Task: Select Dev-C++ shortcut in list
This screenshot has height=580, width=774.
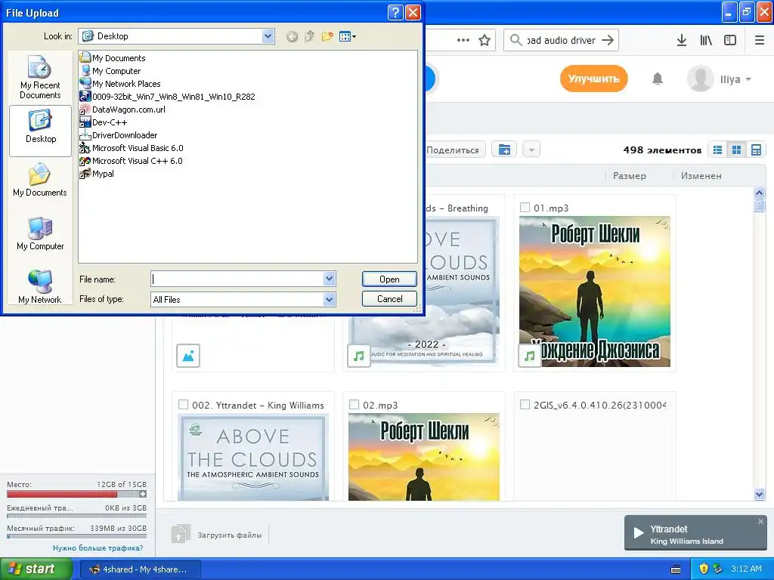Action: click(x=103, y=122)
